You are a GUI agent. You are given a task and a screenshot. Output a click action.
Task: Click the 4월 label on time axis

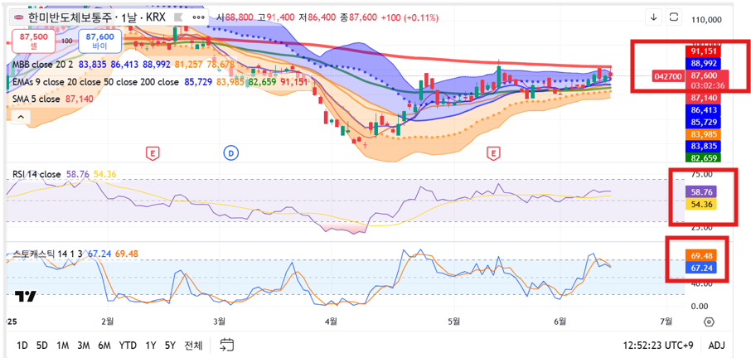coord(332,320)
